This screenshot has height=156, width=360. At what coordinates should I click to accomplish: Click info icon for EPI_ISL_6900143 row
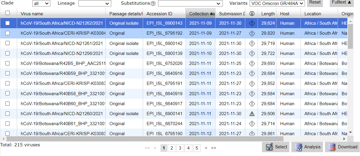[x=252, y=23]
